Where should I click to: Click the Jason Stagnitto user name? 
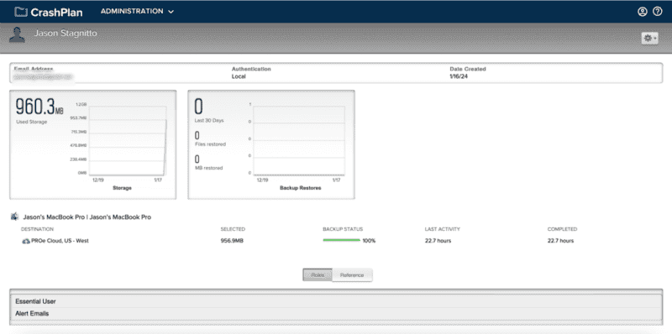(x=66, y=34)
